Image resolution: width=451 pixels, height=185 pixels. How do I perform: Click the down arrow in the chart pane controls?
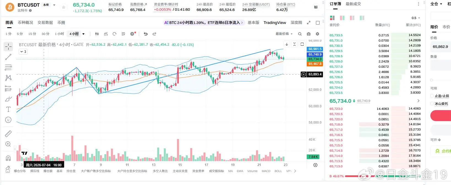pyautogui.click(x=287, y=44)
